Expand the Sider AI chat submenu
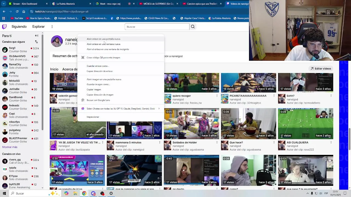Screen dimensions: 351x197 pos(121,109)
